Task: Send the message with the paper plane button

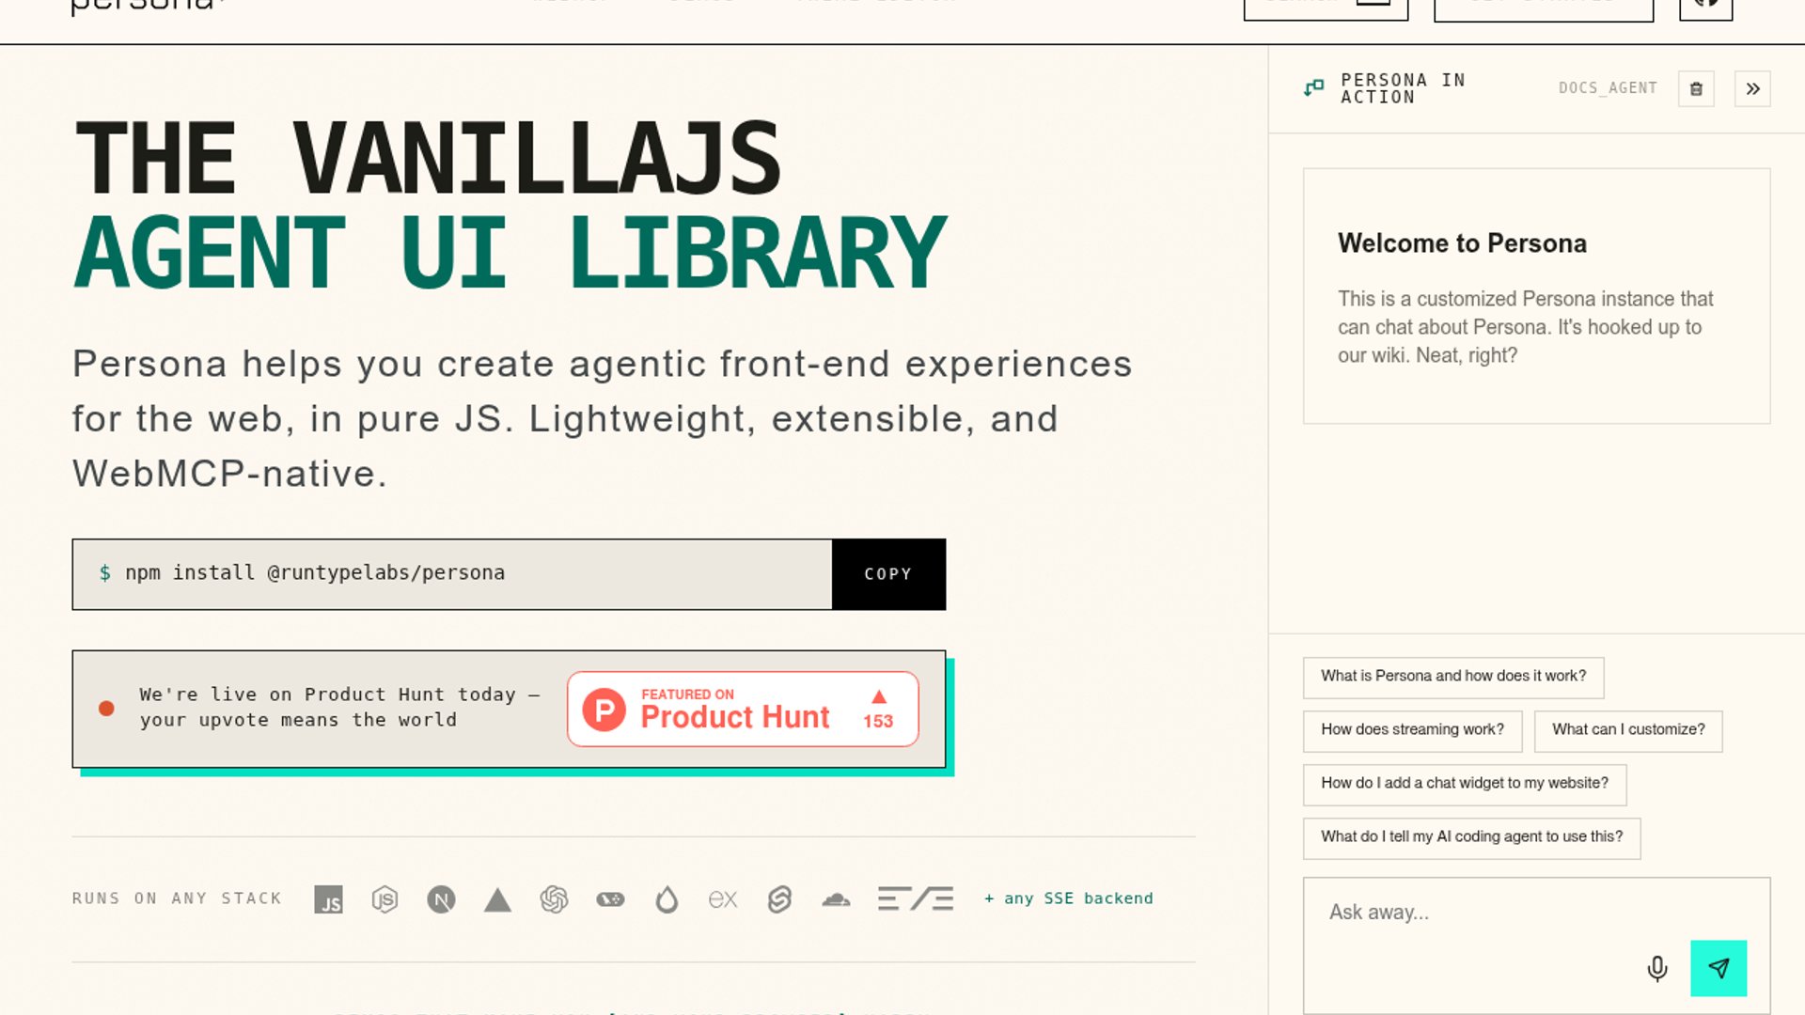Action: pyautogui.click(x=1719, y=968)
